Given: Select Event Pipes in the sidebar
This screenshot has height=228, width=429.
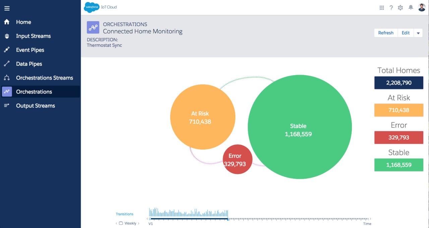Looking at the screenshot, I should 30,50.
